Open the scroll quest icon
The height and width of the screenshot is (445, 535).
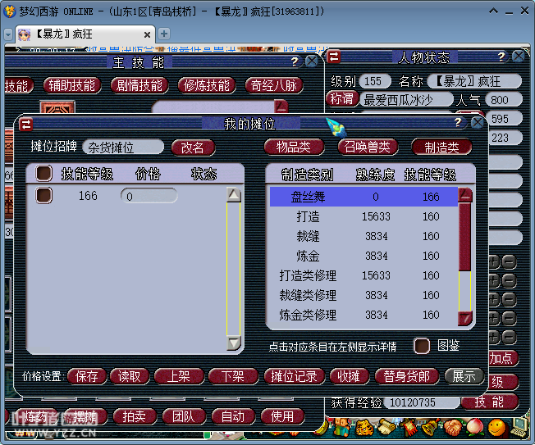click(x=386, y=426)
